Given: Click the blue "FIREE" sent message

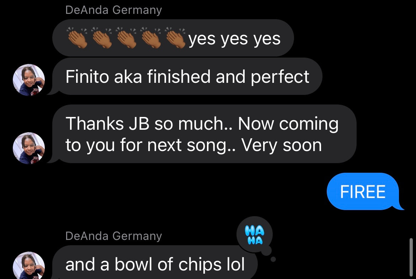Looking at the screenshot, I should (x=363, y=192).
